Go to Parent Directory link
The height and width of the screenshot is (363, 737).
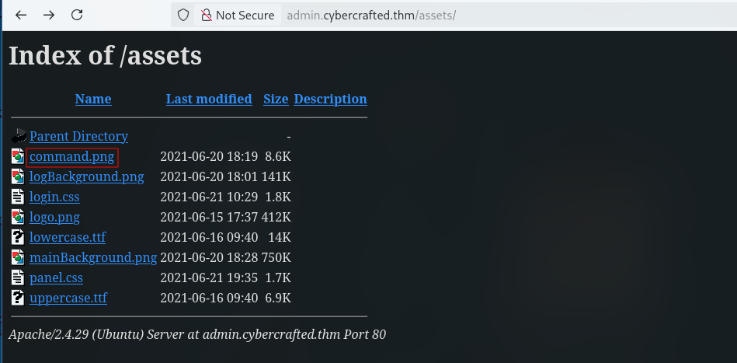[79, 136]
